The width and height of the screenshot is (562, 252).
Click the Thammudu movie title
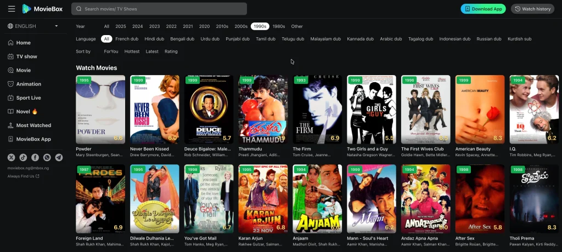tap(250, 149)
